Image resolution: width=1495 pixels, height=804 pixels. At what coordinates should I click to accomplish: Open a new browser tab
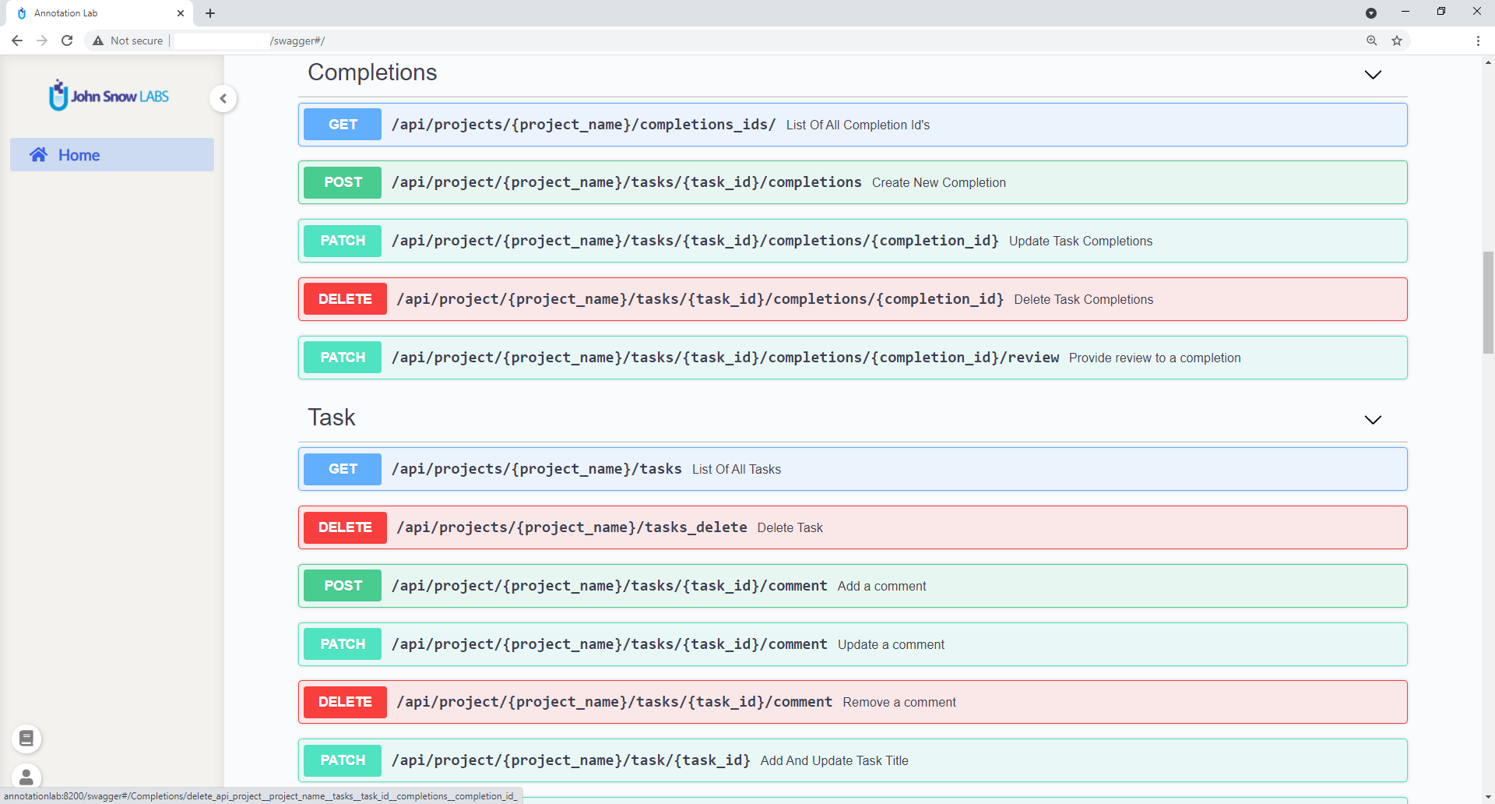coord(210,13)
